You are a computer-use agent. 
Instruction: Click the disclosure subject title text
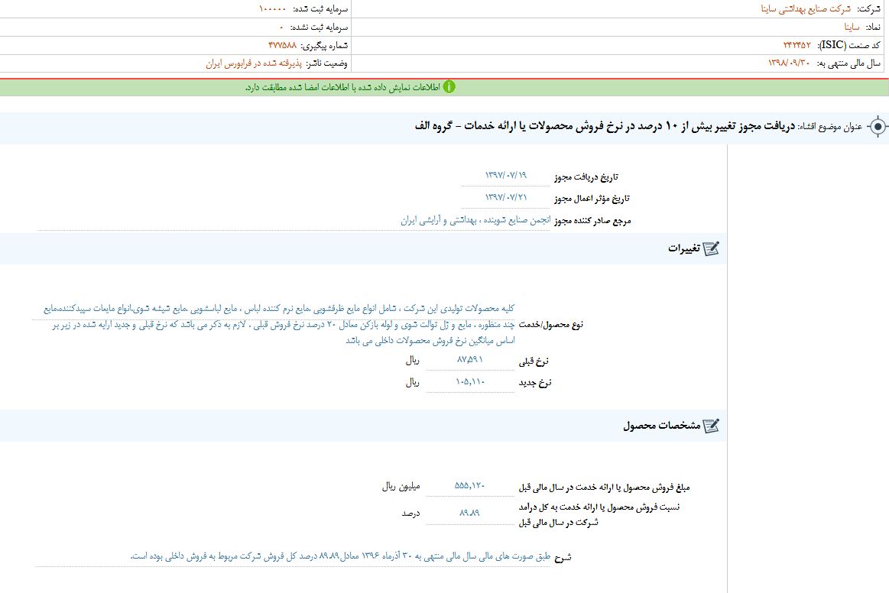[x=605, y=126]
